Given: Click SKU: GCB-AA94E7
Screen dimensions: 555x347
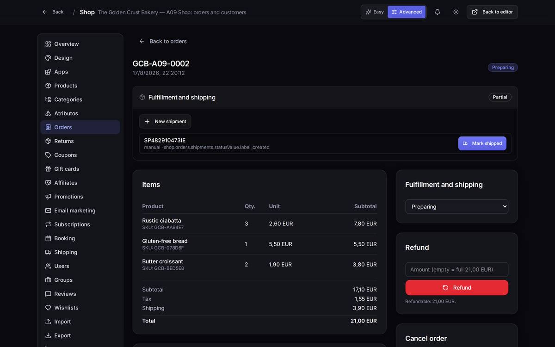Looking at the screenshot, I should coord(163,228).
